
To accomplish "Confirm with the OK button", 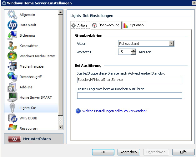I will 103,152.
